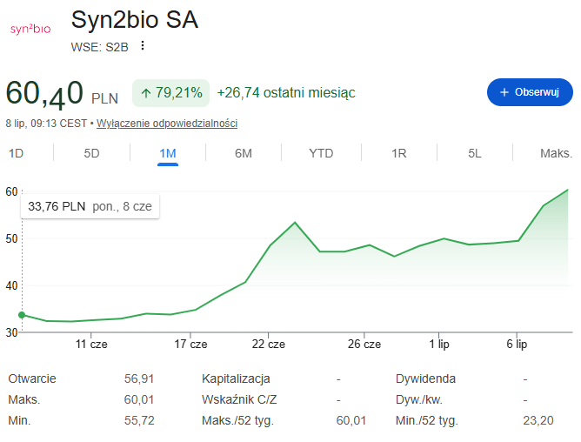Click the 60,40 current price value

coord(44,93)
